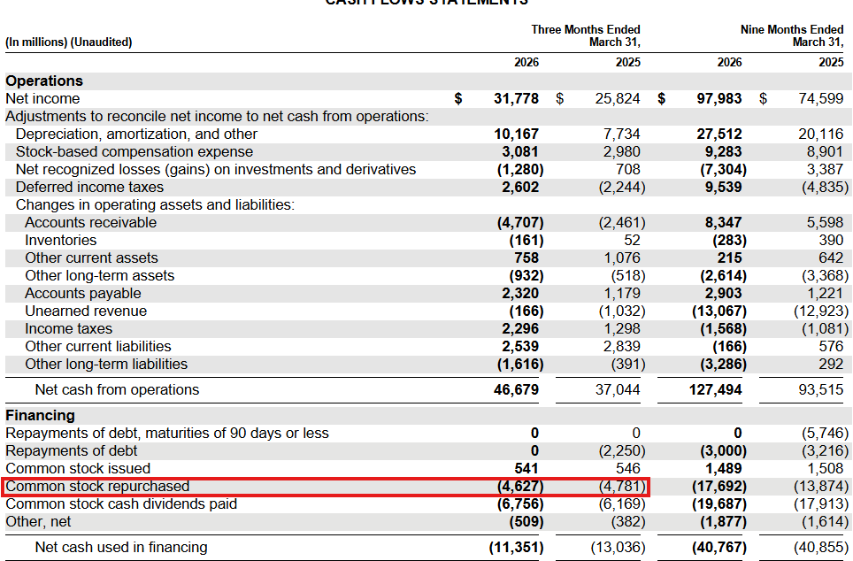Click Net income nine-month value 74,599
Viewport: 853px width, 561px height.
(821, 98)
